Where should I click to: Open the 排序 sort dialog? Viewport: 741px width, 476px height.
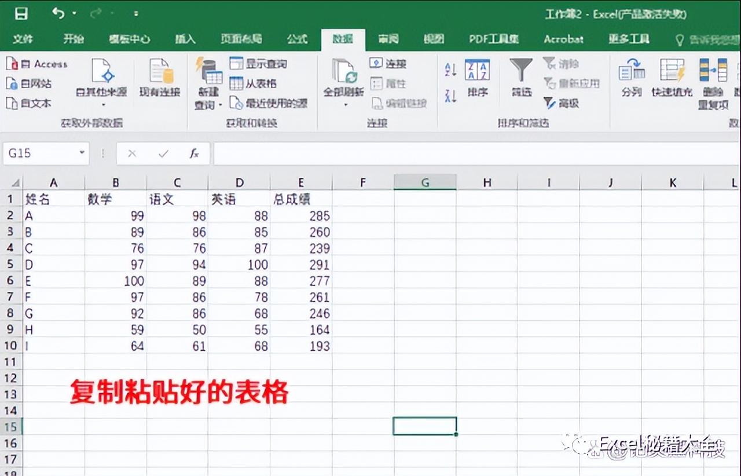[478, 78]
